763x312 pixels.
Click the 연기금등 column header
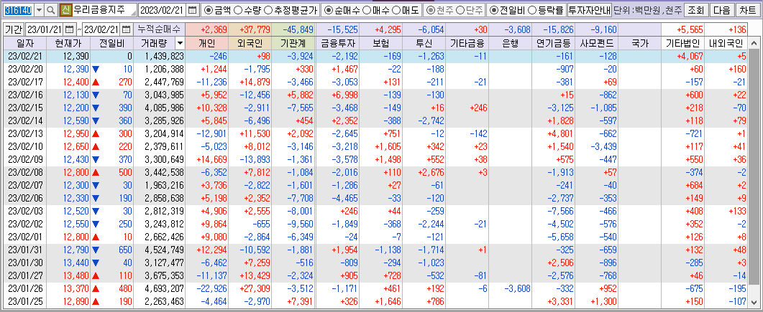pyautogui.click(x=553, y=44)
